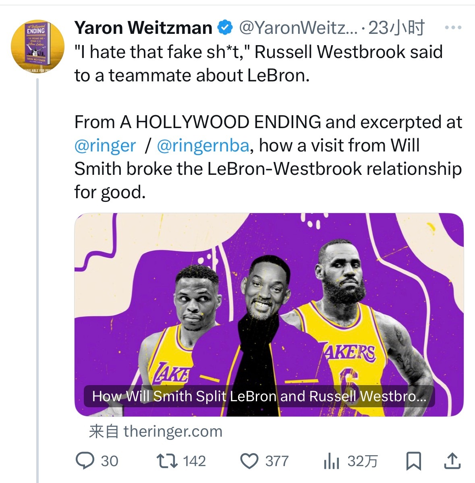Tap the 23小时 timestamp
The width and height of the screenshot is (475, 483).
397,28
